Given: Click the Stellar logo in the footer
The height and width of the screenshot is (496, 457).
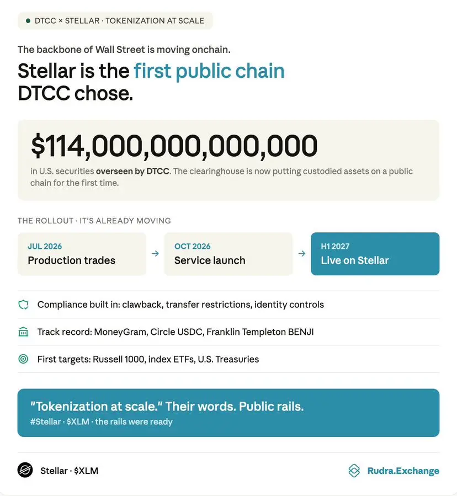Looking at the screenshot, I should coord(25,470).
